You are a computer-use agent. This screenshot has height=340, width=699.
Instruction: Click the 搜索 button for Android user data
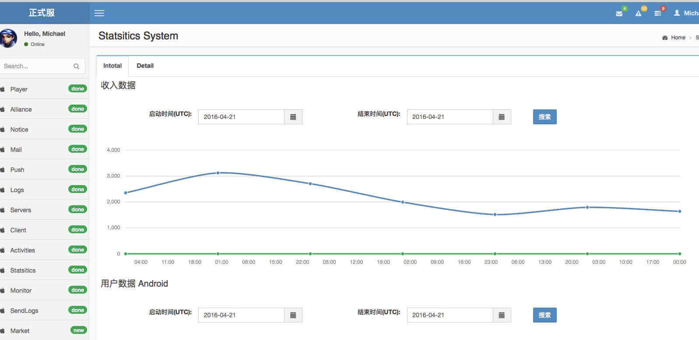[544, 315]
